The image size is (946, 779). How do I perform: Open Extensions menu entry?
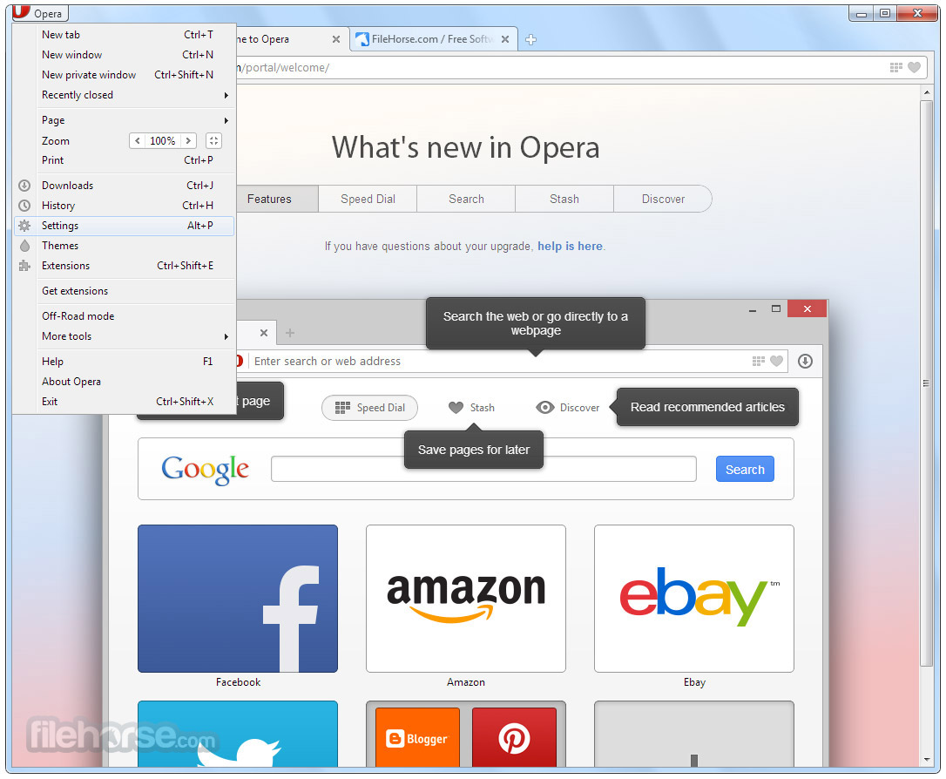pyautogui.click(x=125, y=266)
